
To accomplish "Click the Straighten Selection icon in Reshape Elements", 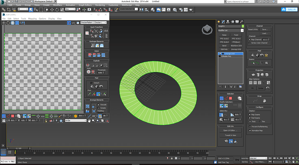I will click(93, 45).
